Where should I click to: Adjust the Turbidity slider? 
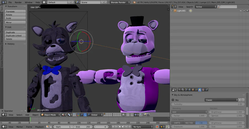pyautogui.click(x=208, y=104)
